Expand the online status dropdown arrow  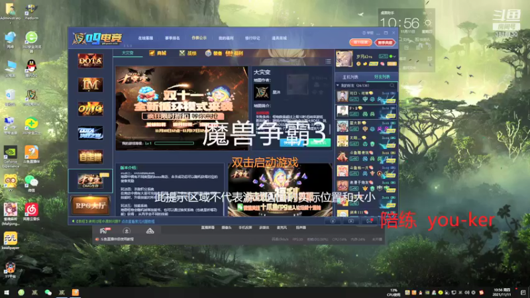coord(394,56)
